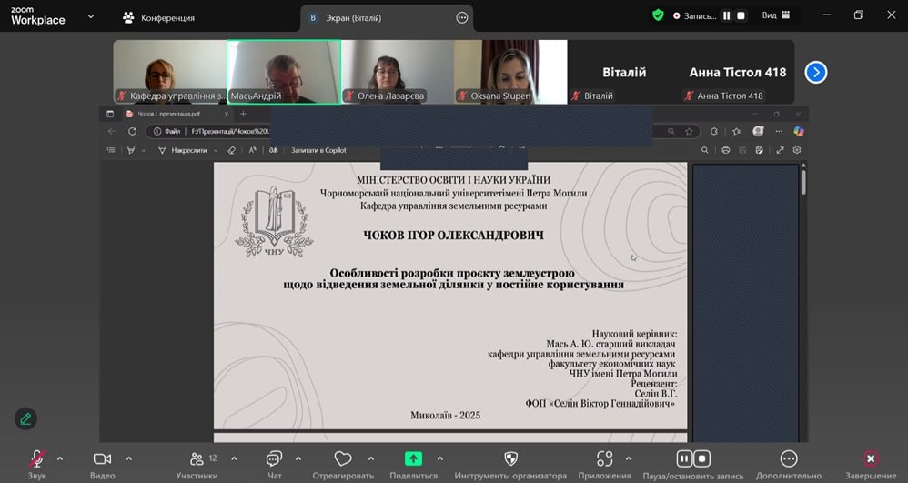Expand video options caret next to Видео
The image size is (908, 483).
[128, 458]
